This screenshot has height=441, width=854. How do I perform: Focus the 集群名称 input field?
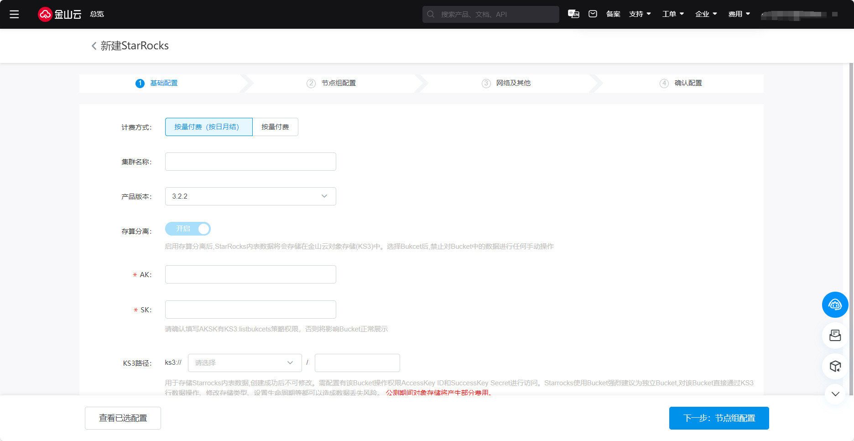(x=250, y=162)
